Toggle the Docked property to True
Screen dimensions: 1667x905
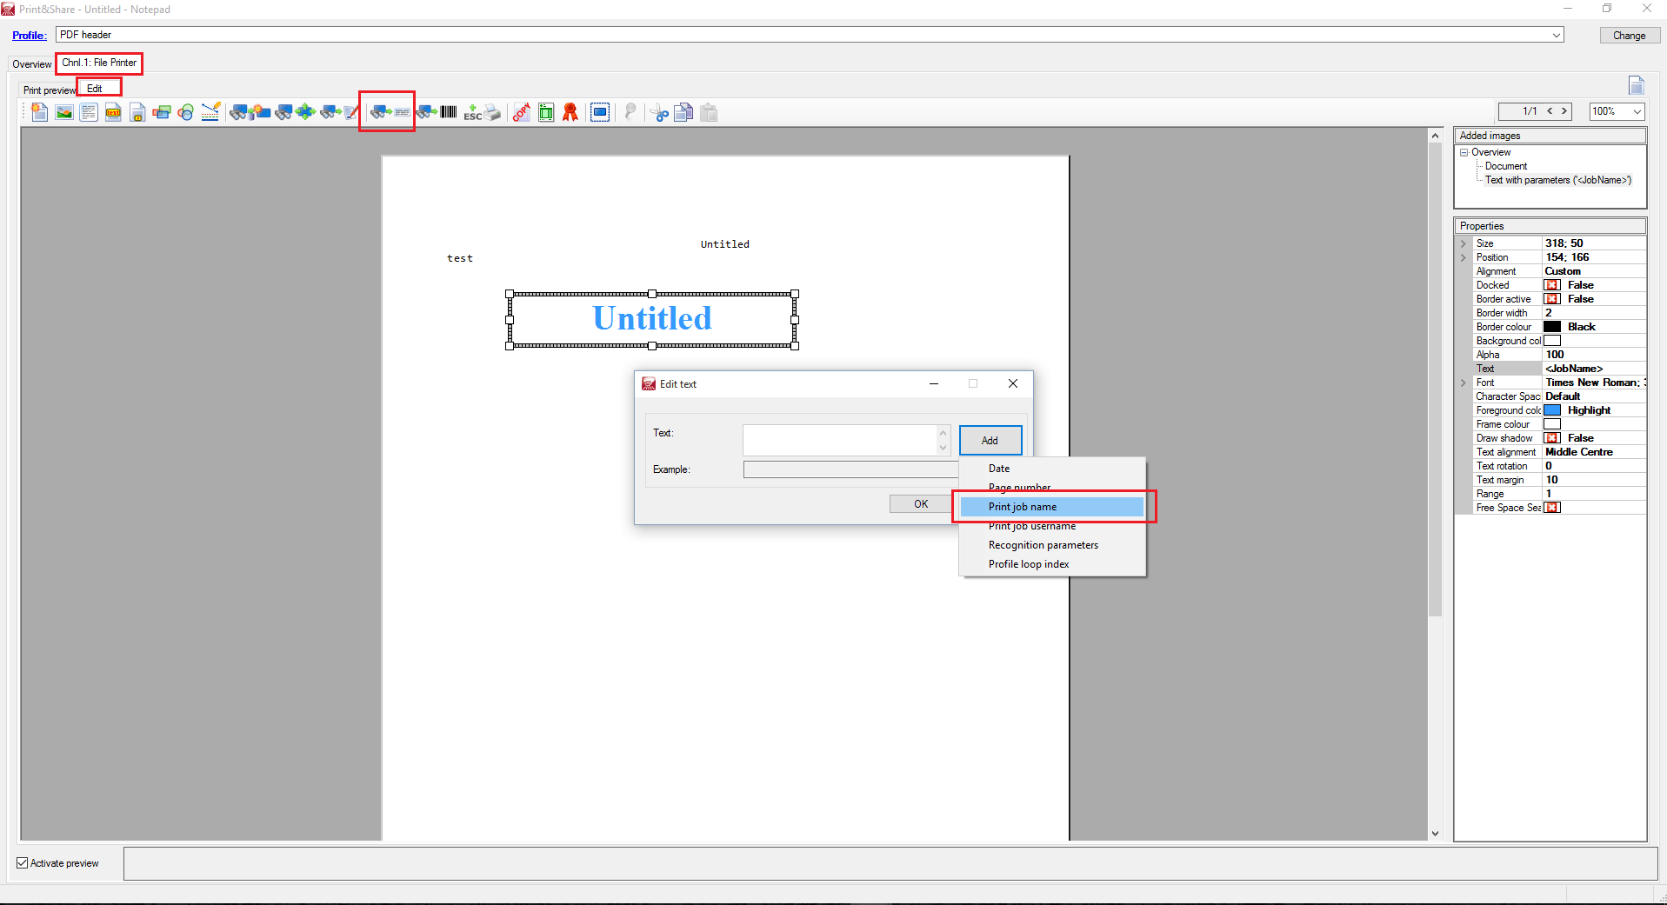tap(1553, 284)
